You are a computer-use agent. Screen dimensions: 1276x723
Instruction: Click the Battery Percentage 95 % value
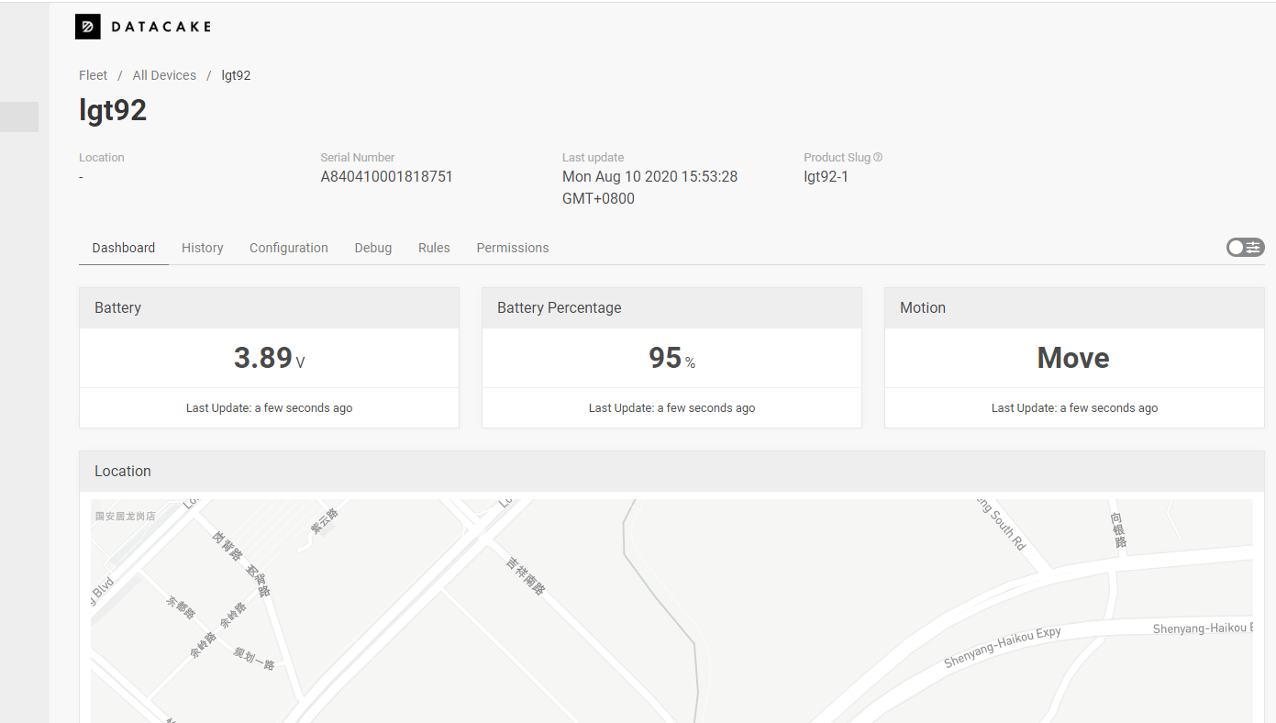pyautogui.click(x=671, y=358)
